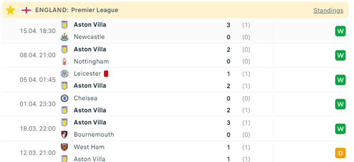Viewport: 354px width, 162px height.
Task: Click the ENGLAND: Premier League header title
Action: (x=77, y=10)
